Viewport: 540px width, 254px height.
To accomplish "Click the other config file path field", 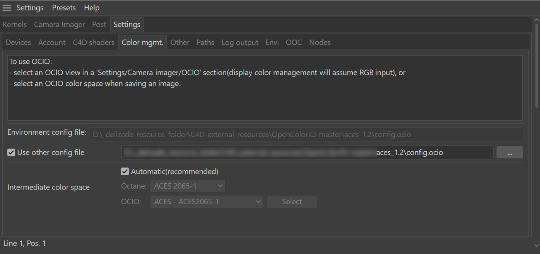I will [307, 152].
